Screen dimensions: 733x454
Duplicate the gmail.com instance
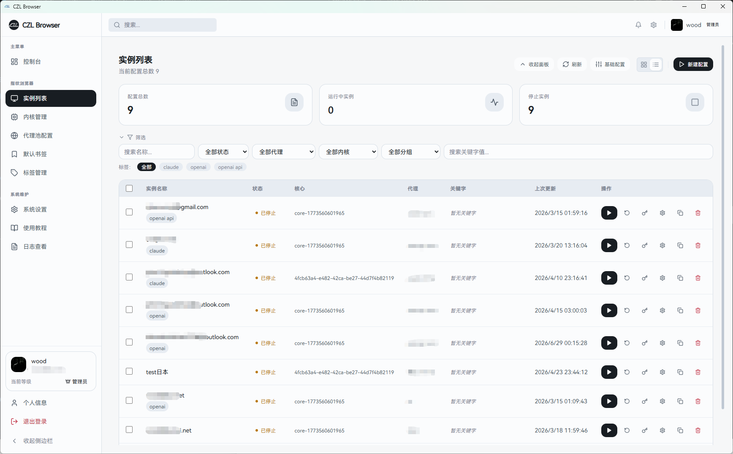tap(680, 213)
